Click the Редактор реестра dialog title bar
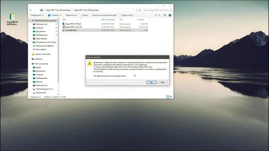 tap(127, 57)
